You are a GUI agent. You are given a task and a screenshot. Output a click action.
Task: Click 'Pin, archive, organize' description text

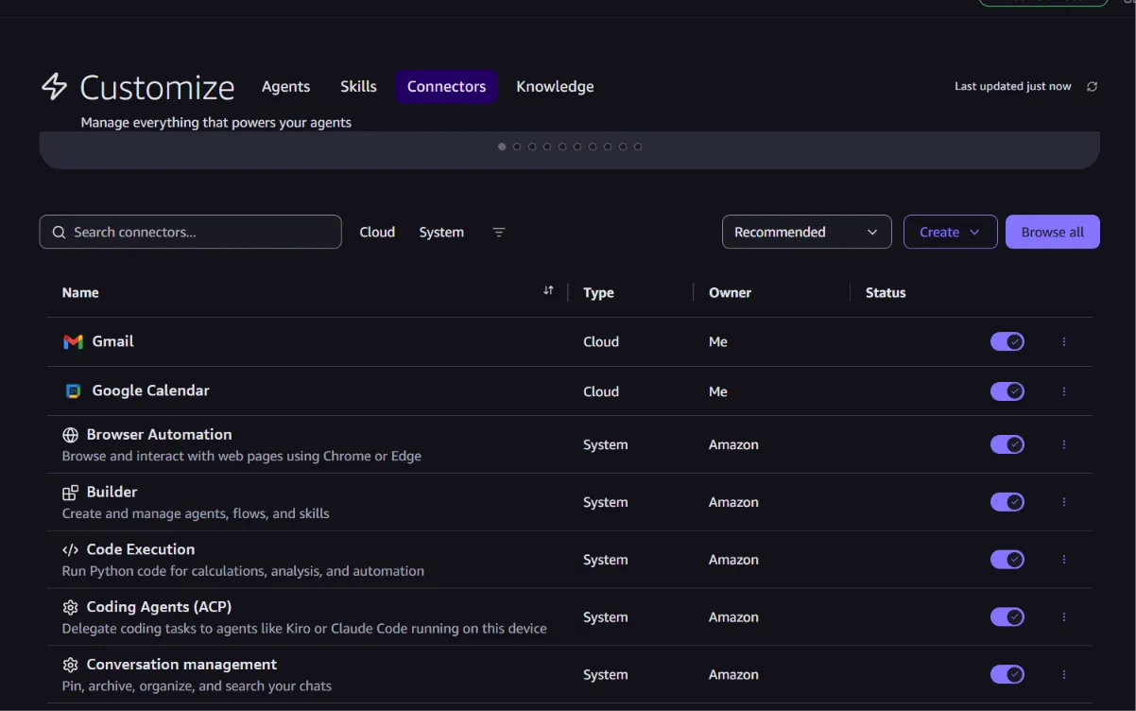point(197,685)
